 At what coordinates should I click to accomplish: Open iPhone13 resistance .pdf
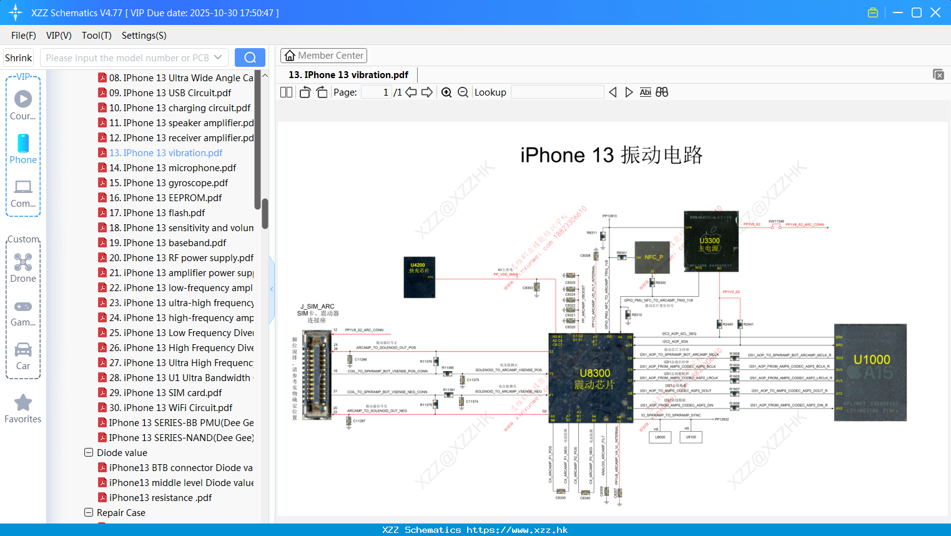155,497
